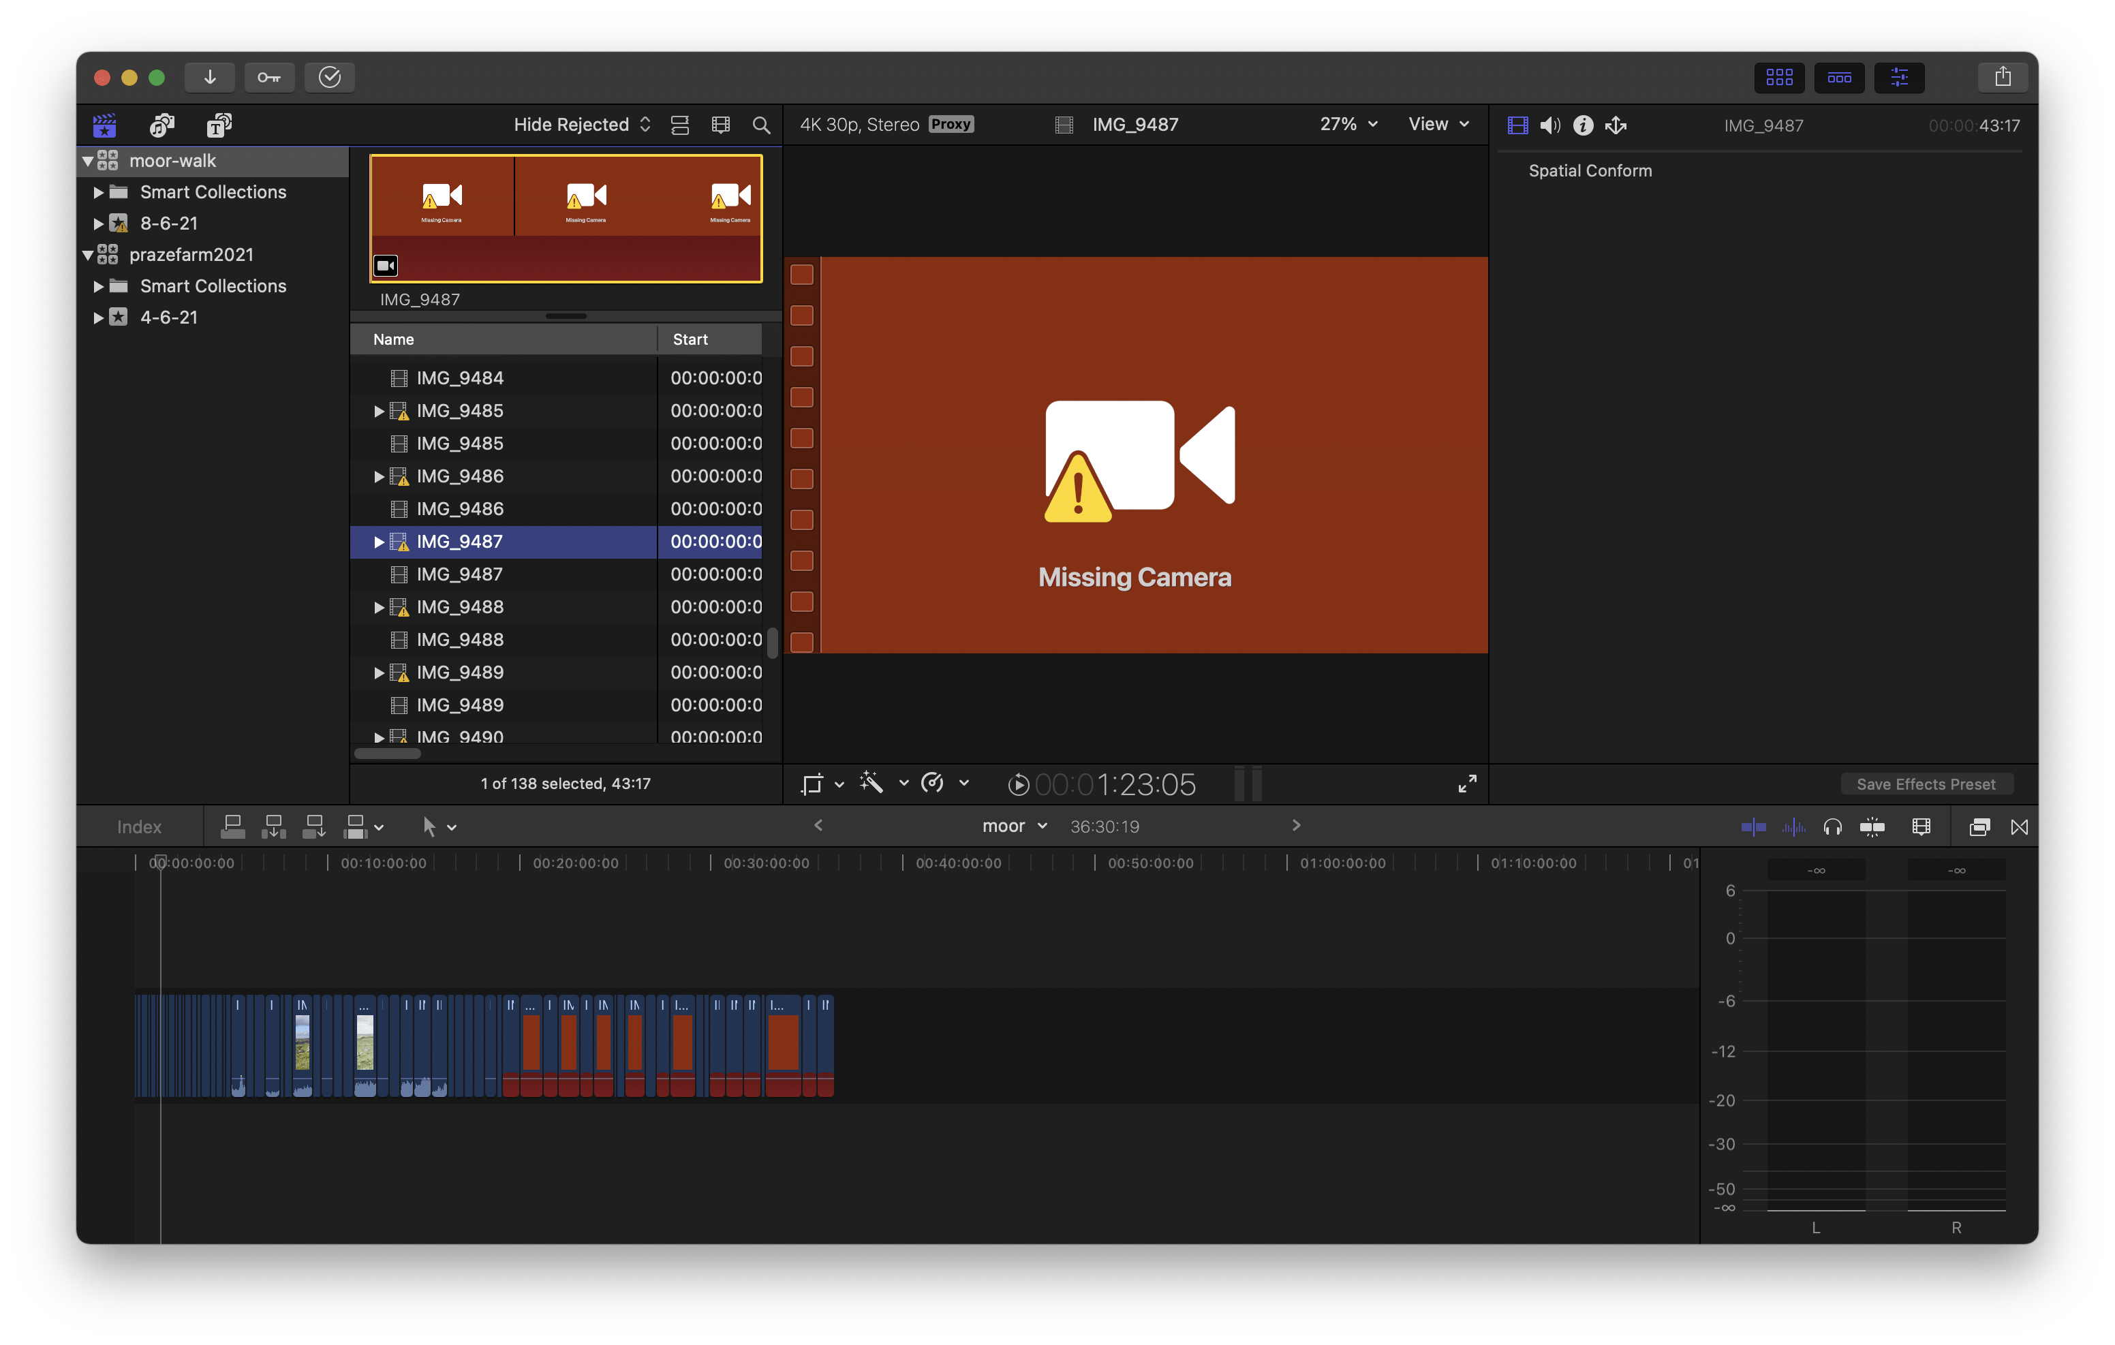Switch to Titles and Generators sidebar

pos(219,125)
